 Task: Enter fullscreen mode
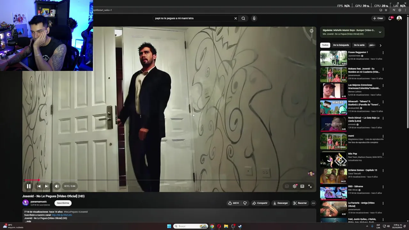[x=310, y=186]
